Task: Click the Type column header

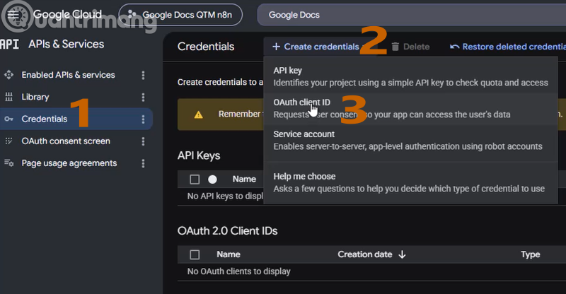Action: coord(530,254)
